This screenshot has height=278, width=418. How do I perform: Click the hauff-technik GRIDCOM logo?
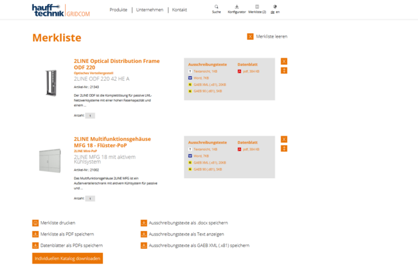pos(61,11)
